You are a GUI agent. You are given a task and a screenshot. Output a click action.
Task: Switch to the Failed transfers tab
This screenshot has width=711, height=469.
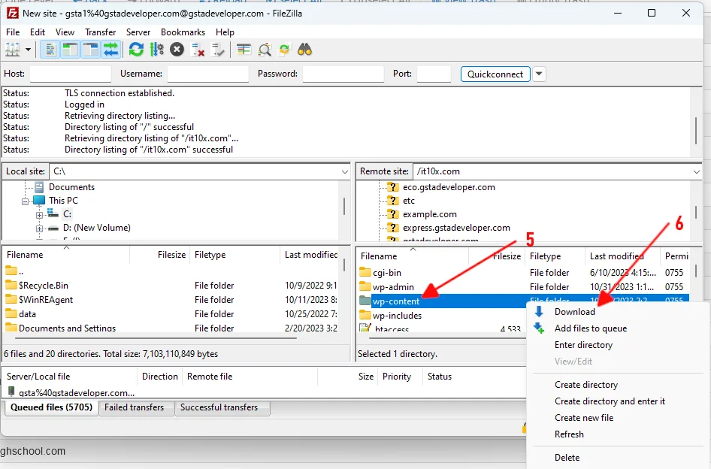tap(135, 407)
